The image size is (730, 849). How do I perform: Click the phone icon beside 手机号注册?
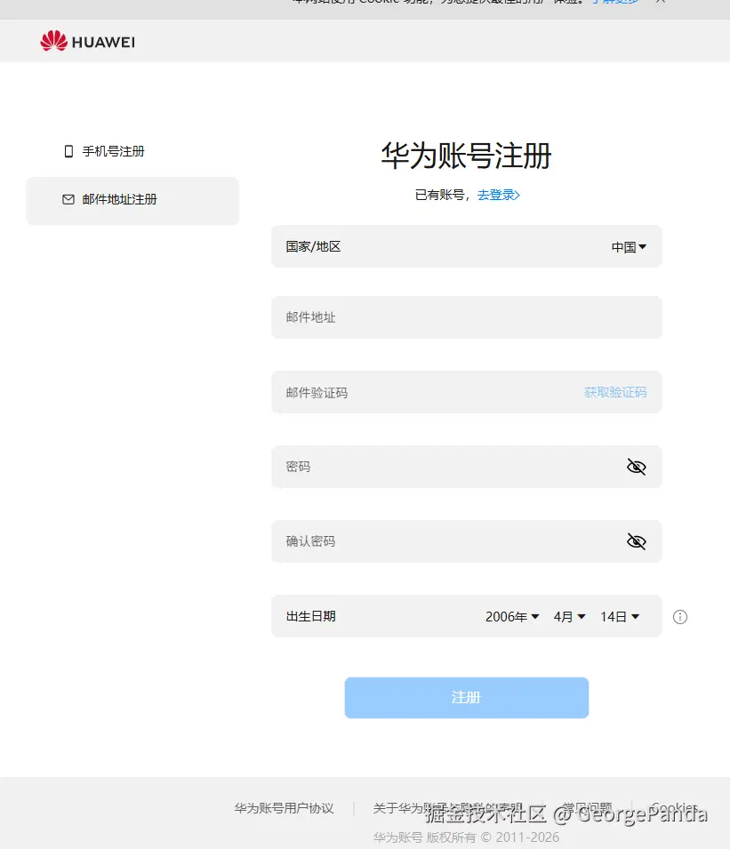[68, 151]
